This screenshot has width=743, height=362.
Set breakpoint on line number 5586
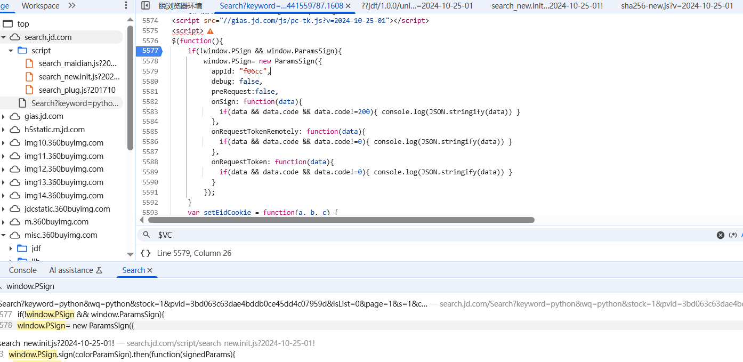(x=150, y=142)
